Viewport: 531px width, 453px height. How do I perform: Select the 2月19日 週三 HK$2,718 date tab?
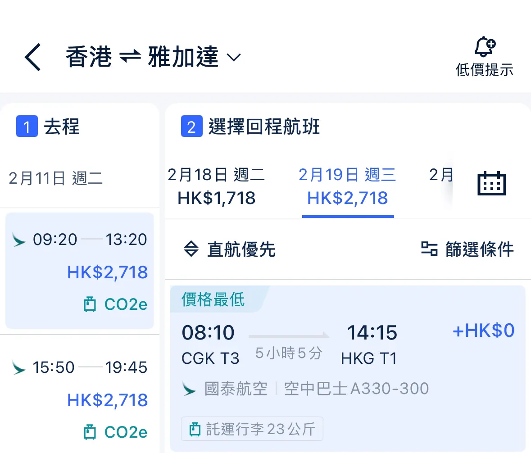tap(347, 186)
